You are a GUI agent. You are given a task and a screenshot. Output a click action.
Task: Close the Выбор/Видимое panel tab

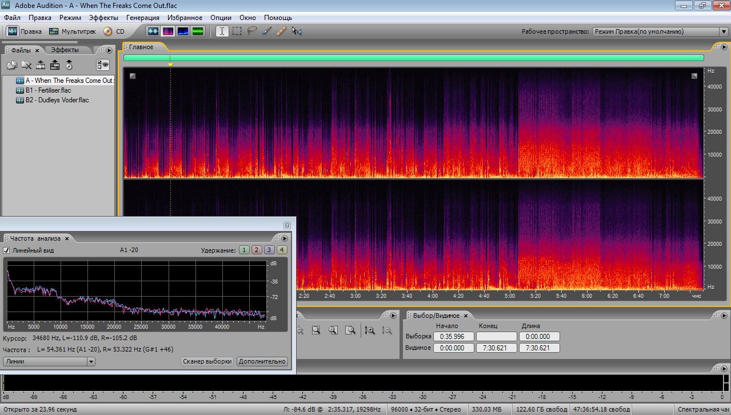[465, 316]
